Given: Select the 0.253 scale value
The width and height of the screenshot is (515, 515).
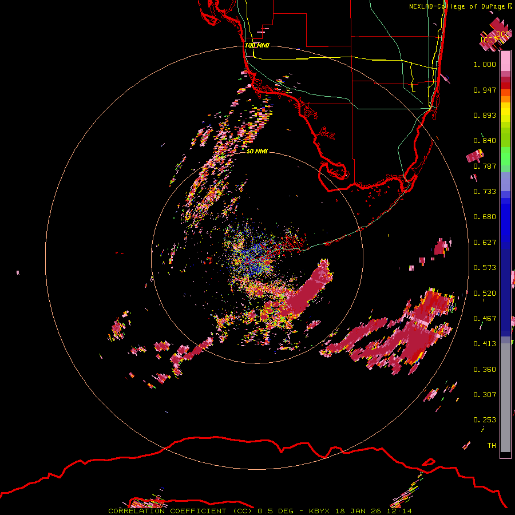Looking at the screenshot, I should [x=485, y=420].
